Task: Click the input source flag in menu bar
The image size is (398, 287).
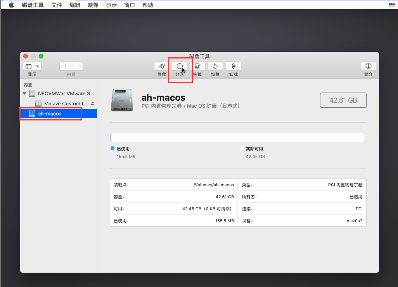Action: (x=391, y=5)
